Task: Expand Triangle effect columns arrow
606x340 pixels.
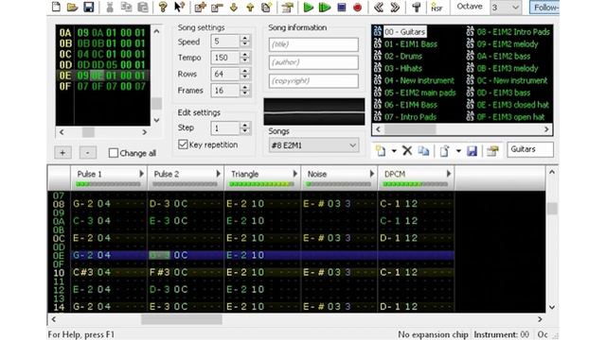Action: pos(295,174)
